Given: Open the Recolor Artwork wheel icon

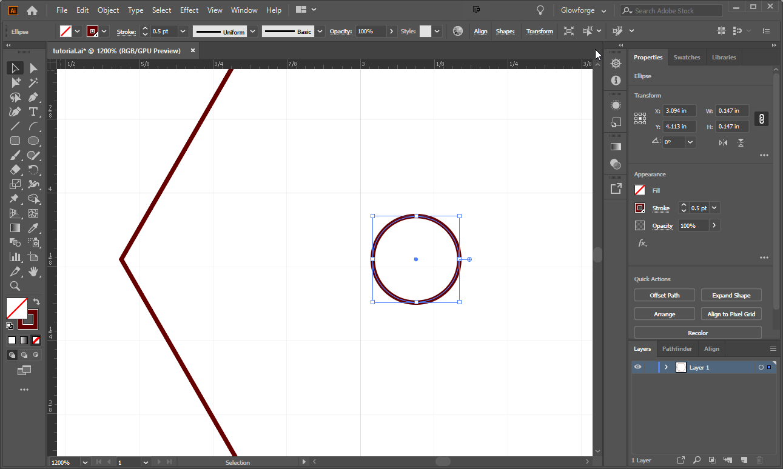Looking at the screenshot, I should (458, 31).
